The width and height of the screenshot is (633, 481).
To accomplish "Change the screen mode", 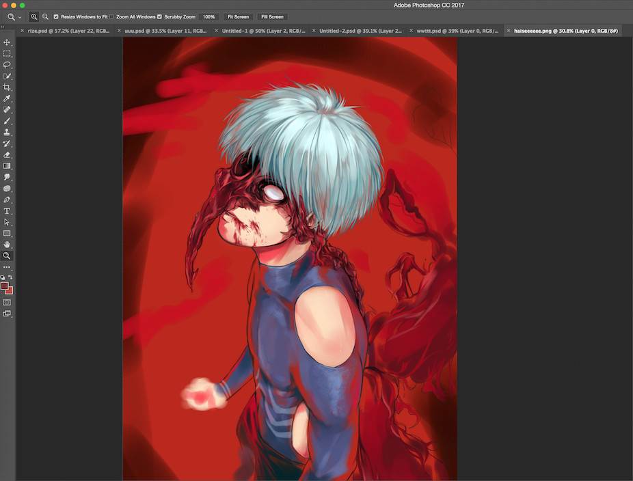I will click(x=7, y=314).
